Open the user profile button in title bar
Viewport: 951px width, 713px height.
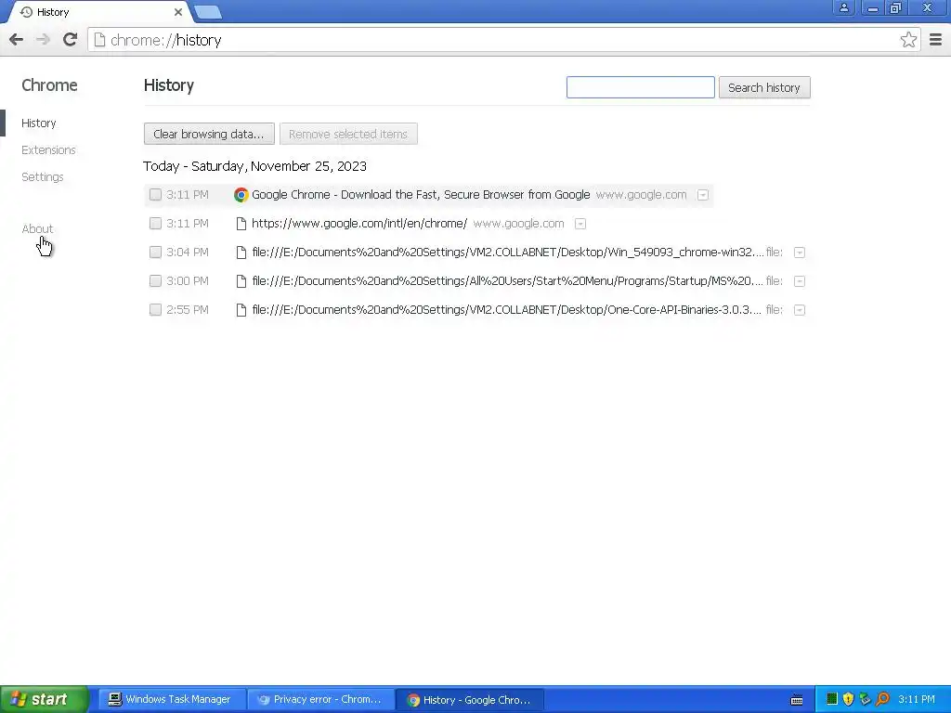(843, 7)
